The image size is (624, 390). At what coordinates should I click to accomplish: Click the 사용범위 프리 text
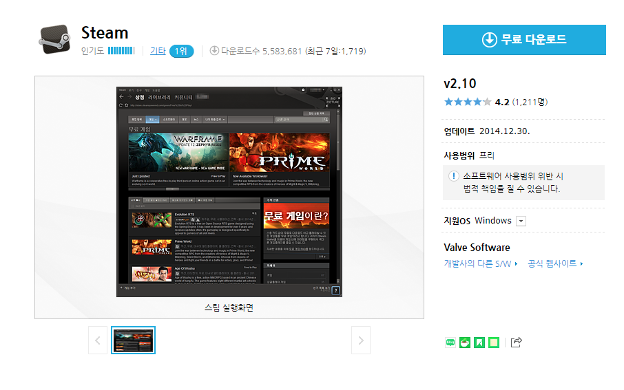469,155
